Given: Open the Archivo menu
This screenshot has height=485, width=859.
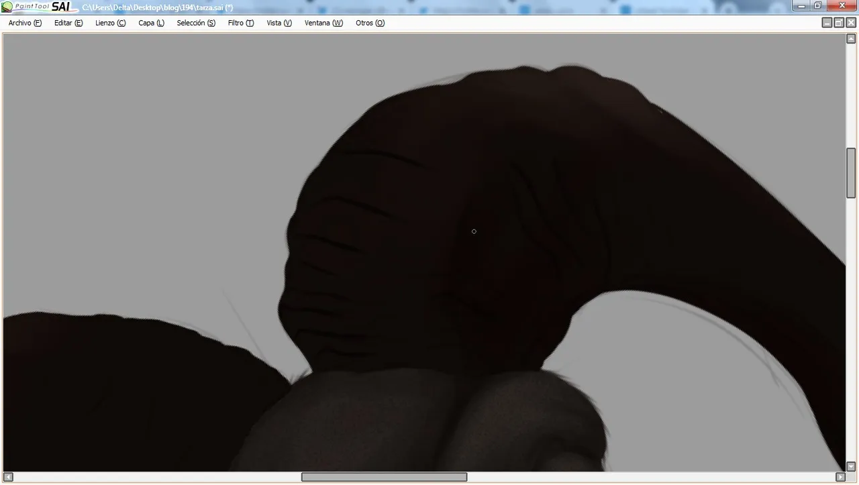Looking at the screenshot, I should click(25, 23).
